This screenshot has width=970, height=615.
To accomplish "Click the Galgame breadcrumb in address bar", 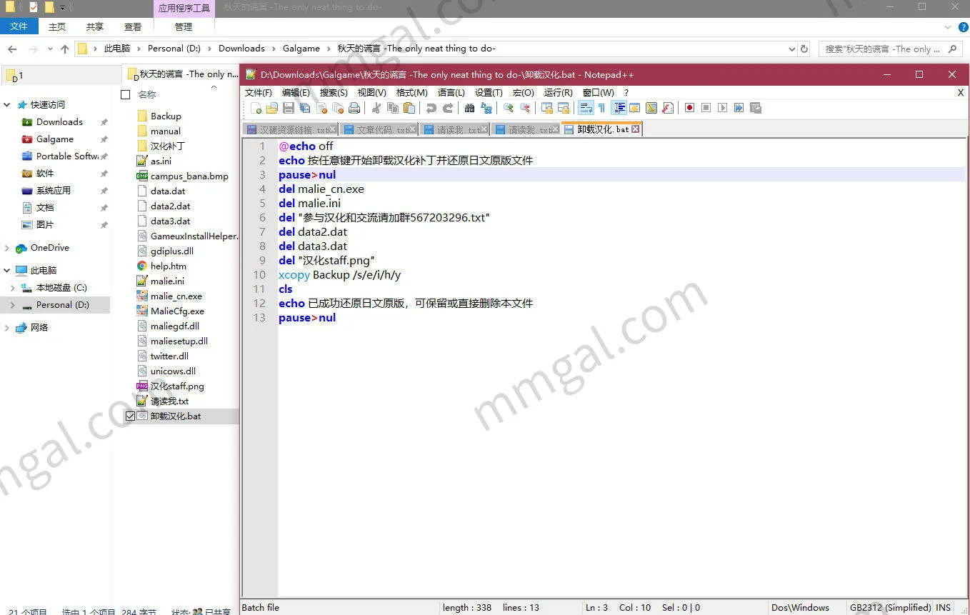I will pos(301,49).
